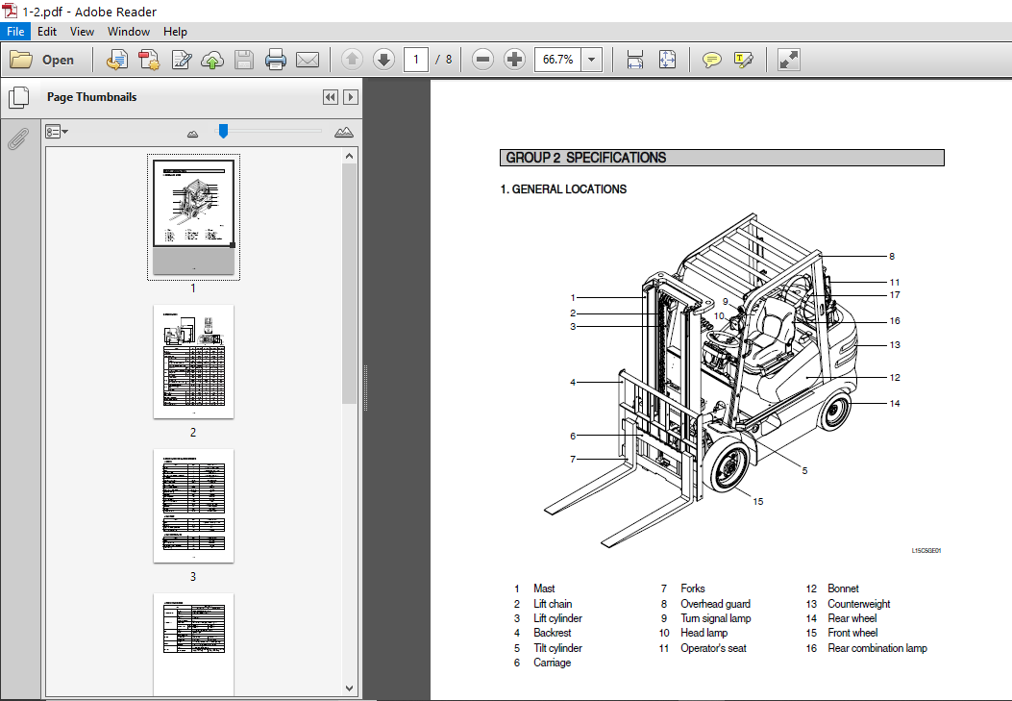Click the 1. GENERAL LOCATIONS heading
Viewport: 1012px width, 701px height.
[x=563, y=189]
